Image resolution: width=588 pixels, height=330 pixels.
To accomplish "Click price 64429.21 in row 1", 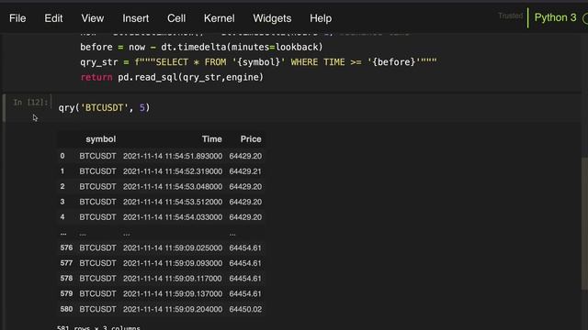I will coord(245,171).
